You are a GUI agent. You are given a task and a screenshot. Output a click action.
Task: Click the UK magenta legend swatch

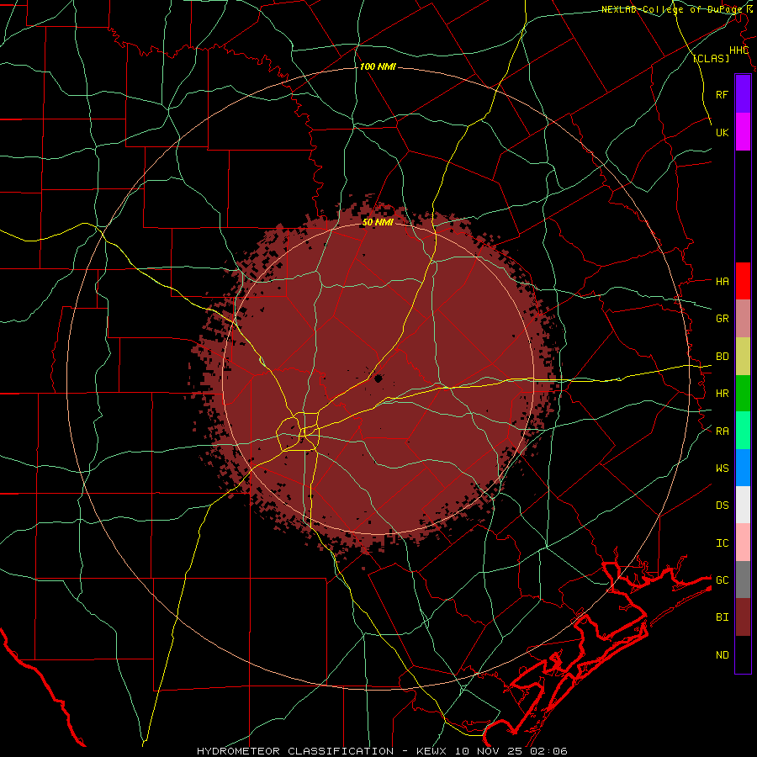tap(743, 132)
